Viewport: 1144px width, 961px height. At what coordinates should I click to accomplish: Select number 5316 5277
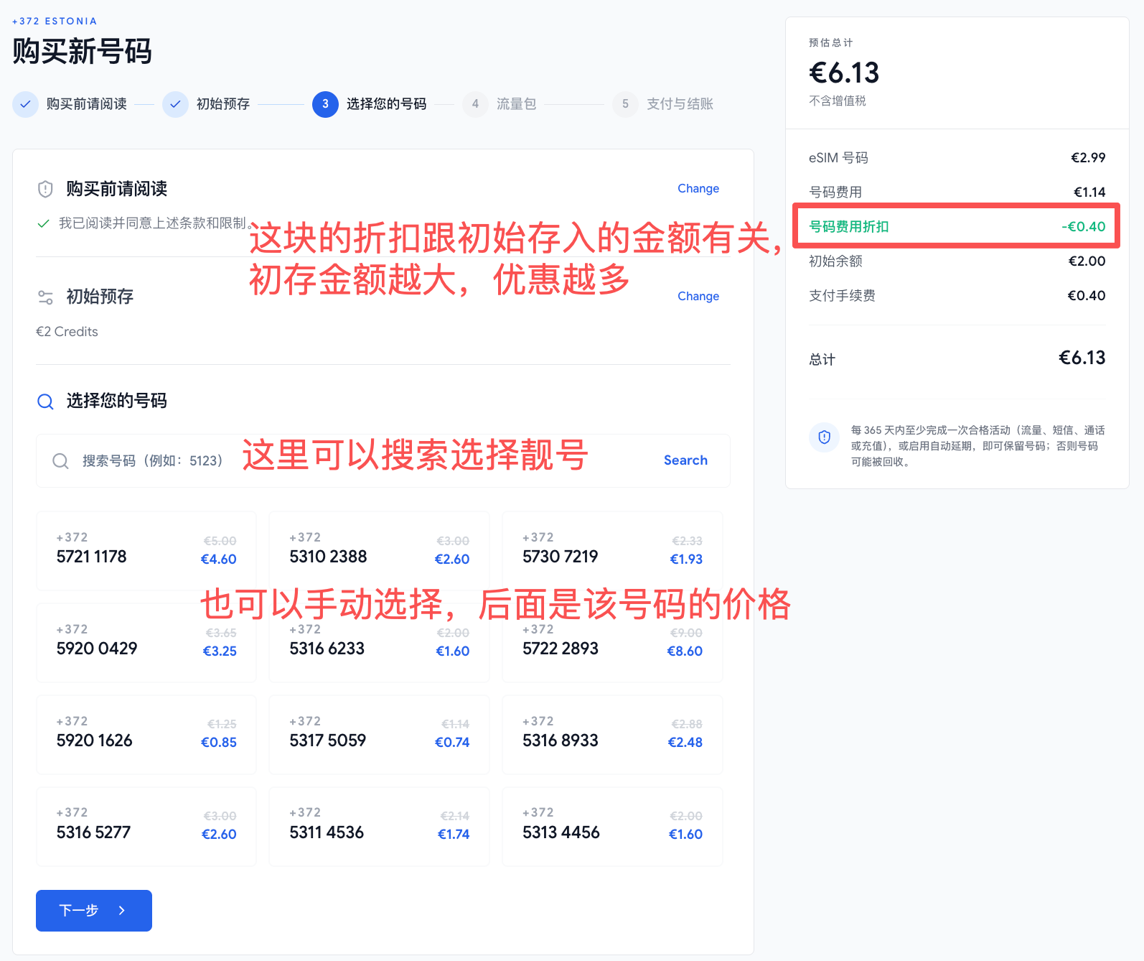tap(146, 827)
